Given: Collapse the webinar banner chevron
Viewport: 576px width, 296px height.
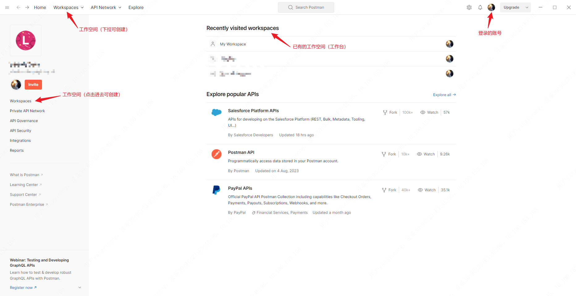Looking at the screenshot, I should click(80, 287).
